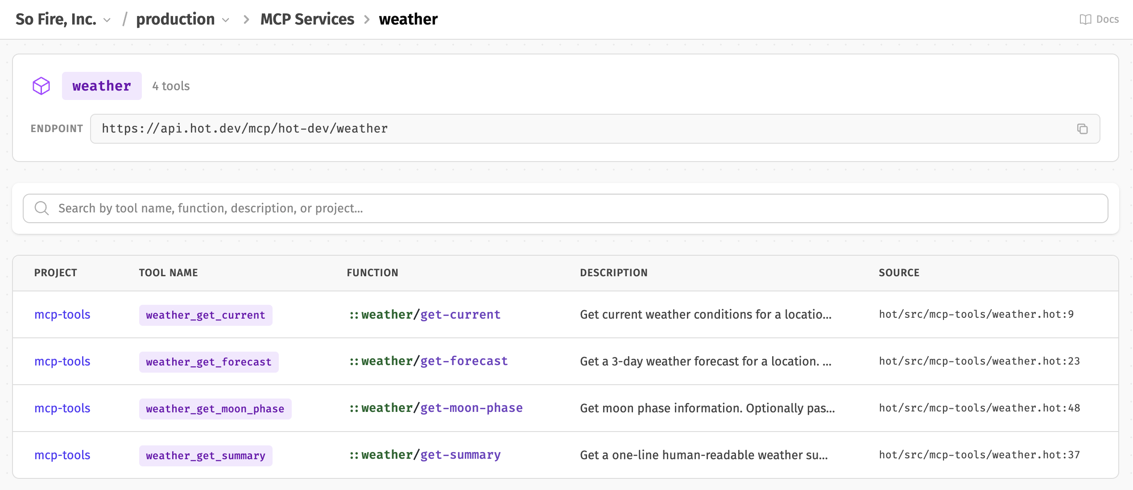Image resolution: width=1133 pixels, height=490 pixels.
Task: Click the weather breadcrumb item
Action: coord(408,20)
